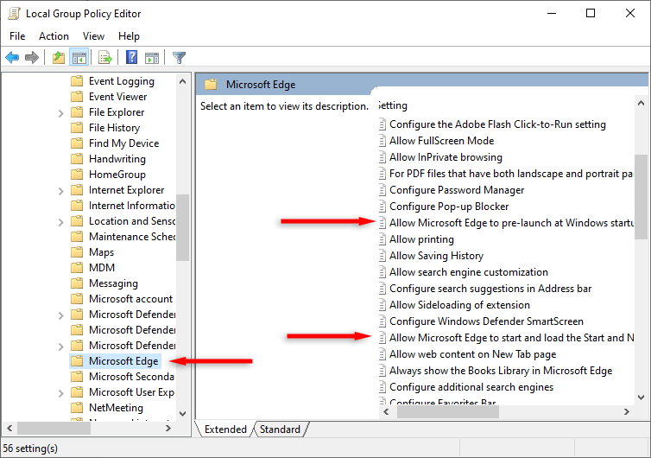Click the Local Group Policy Editor title icon

tap(14, 13)
